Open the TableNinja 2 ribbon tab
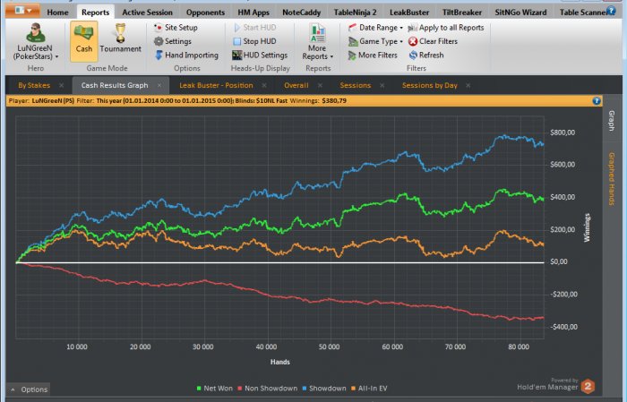The image size is (627, 402). [x=355, y=13]
